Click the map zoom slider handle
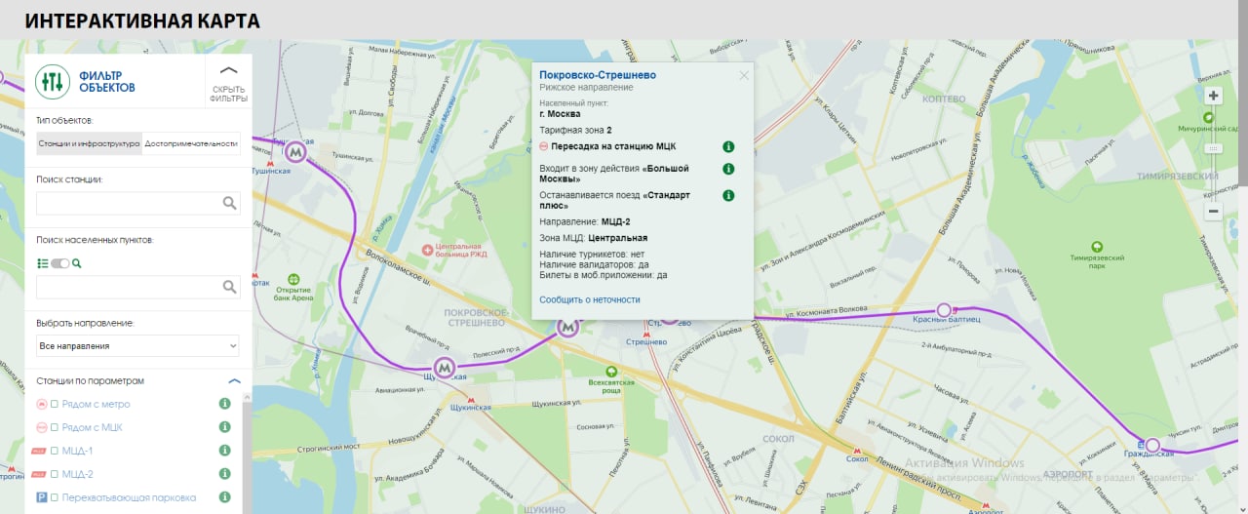The height and width of the screenshot is (514, 1248). 1214,148
